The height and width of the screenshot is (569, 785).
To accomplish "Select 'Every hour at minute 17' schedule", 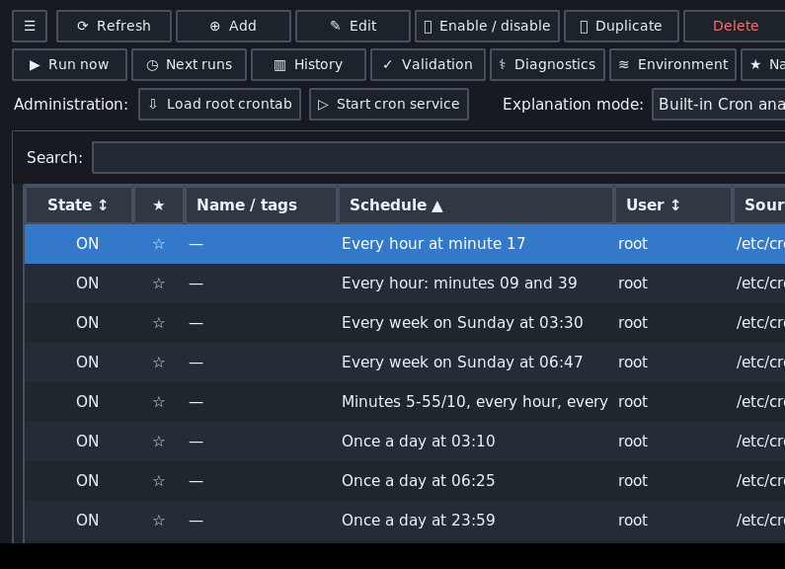I will click(433, 244).
